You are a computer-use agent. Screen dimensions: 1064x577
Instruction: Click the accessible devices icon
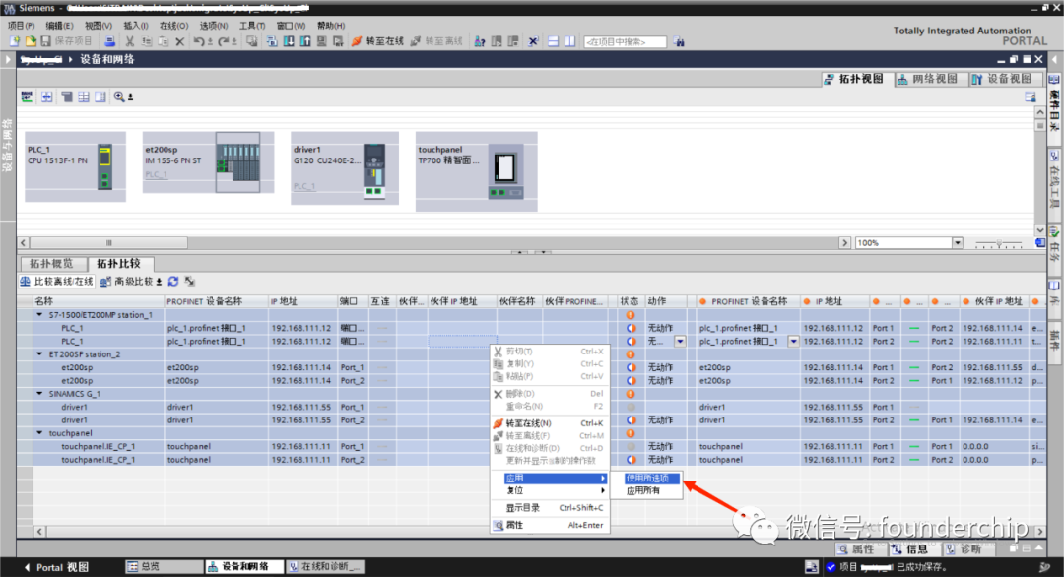[479, 41]
